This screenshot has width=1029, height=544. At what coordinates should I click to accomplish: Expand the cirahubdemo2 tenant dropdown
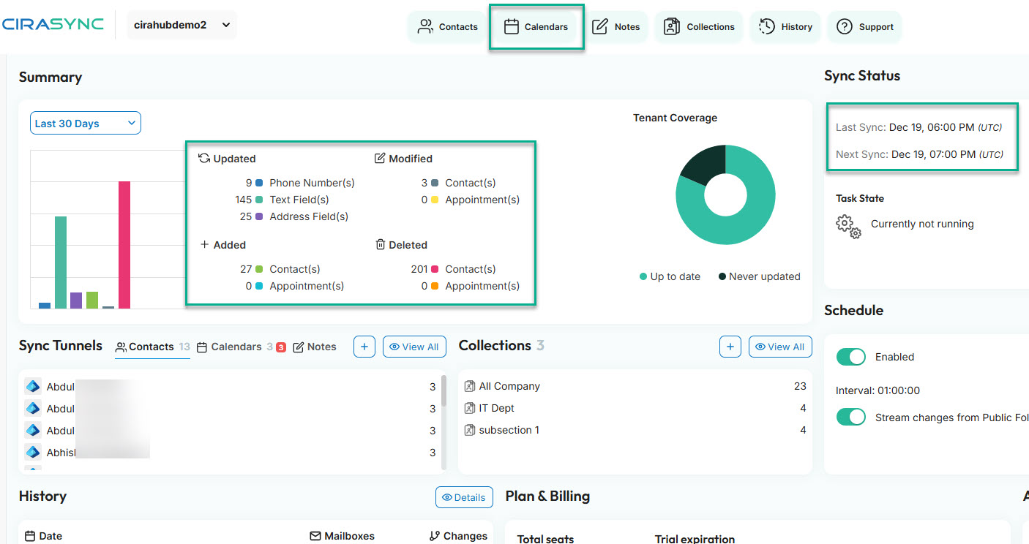[182, 25]
